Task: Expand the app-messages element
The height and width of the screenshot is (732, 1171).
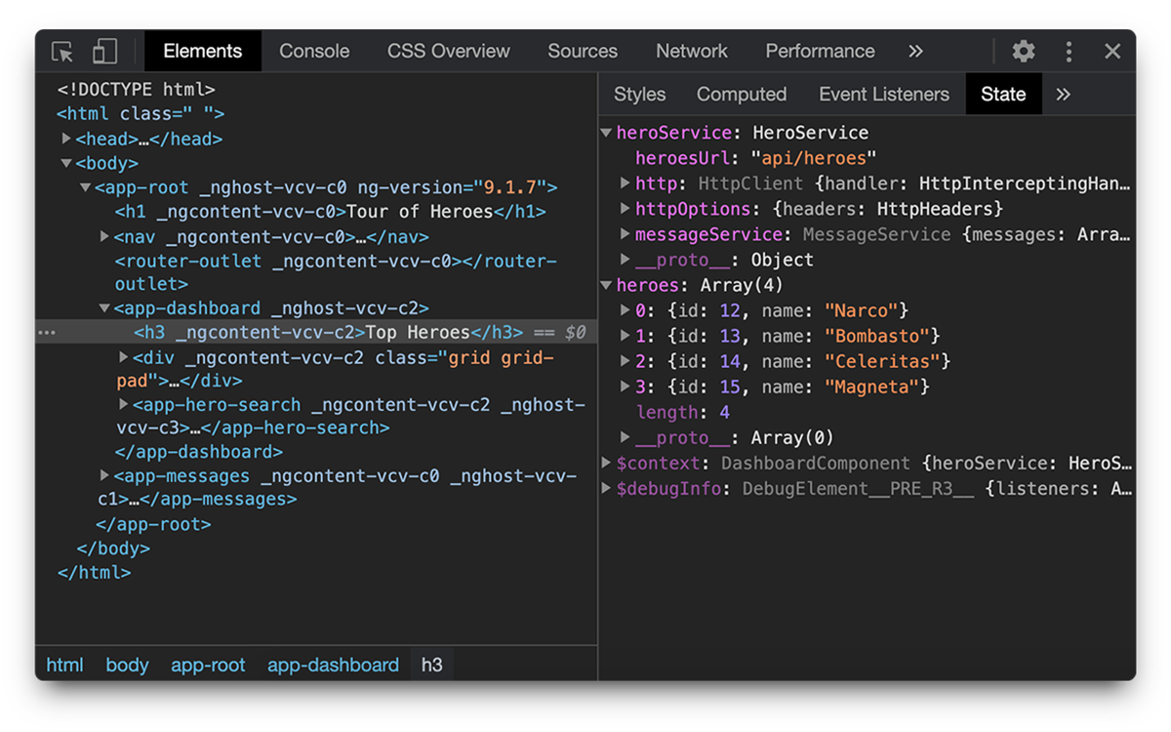Action: point(103,475)
